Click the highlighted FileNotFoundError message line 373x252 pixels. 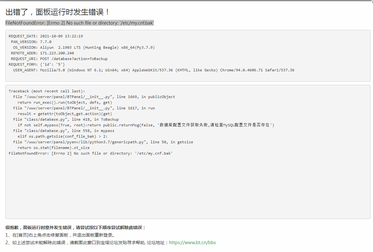[80, 23]
